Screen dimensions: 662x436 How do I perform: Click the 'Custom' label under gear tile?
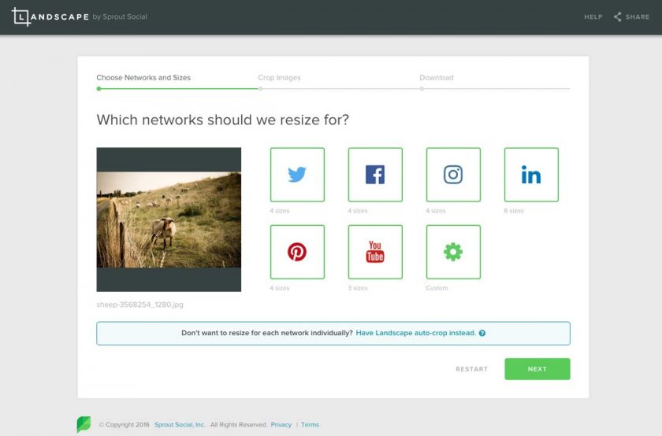pos(437,288)
